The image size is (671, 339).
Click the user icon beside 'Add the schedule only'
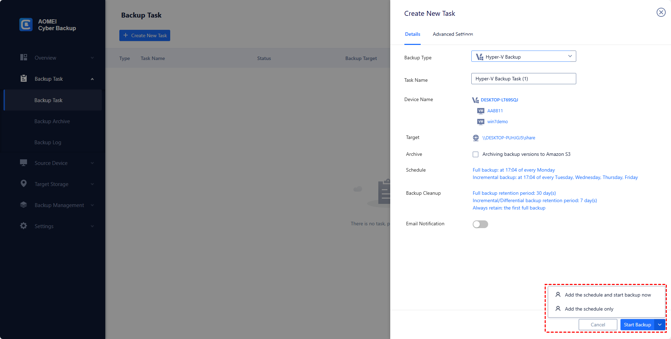[558, 309]
